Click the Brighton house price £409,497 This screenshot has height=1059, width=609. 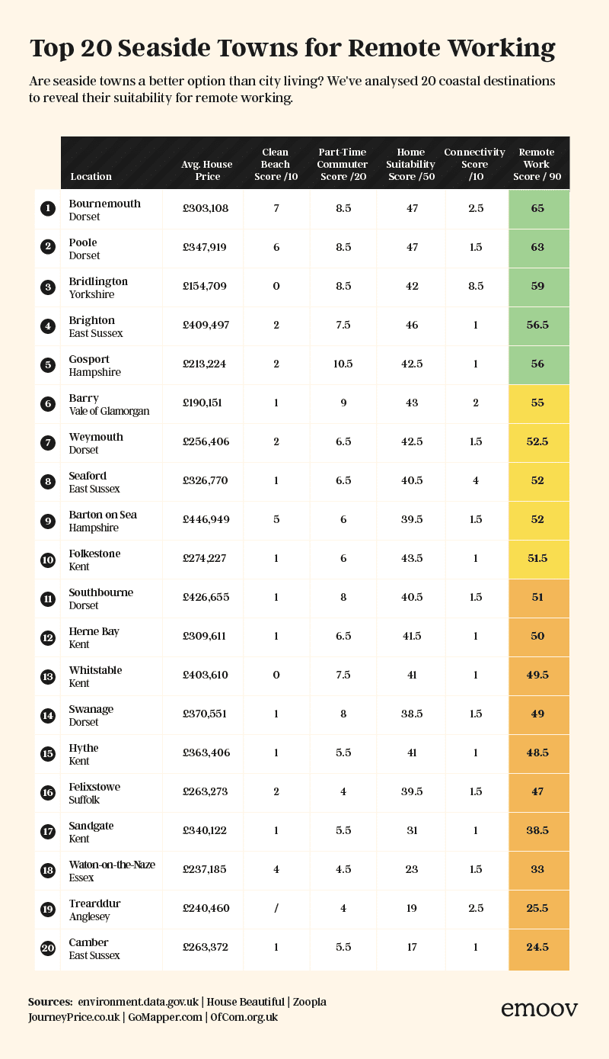[x=206, y=325]
